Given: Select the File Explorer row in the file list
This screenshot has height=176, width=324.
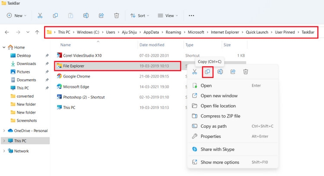Looking at the screenshot, I should (x=118, y=66).
